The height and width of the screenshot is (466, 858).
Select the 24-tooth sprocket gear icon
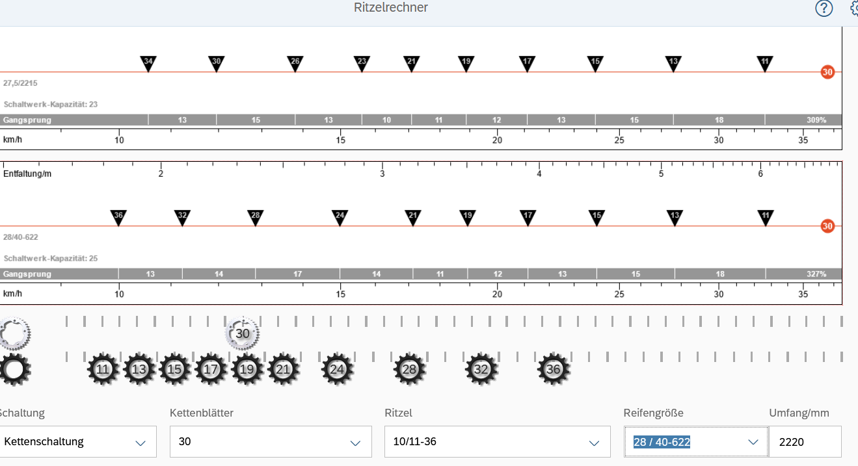[337, 369]
